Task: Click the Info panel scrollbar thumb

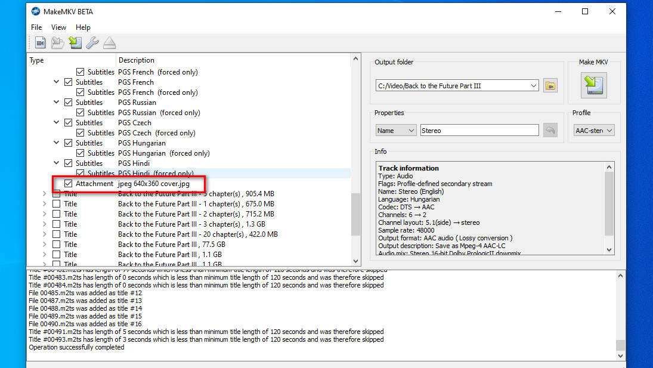Action: coord(609,204)
